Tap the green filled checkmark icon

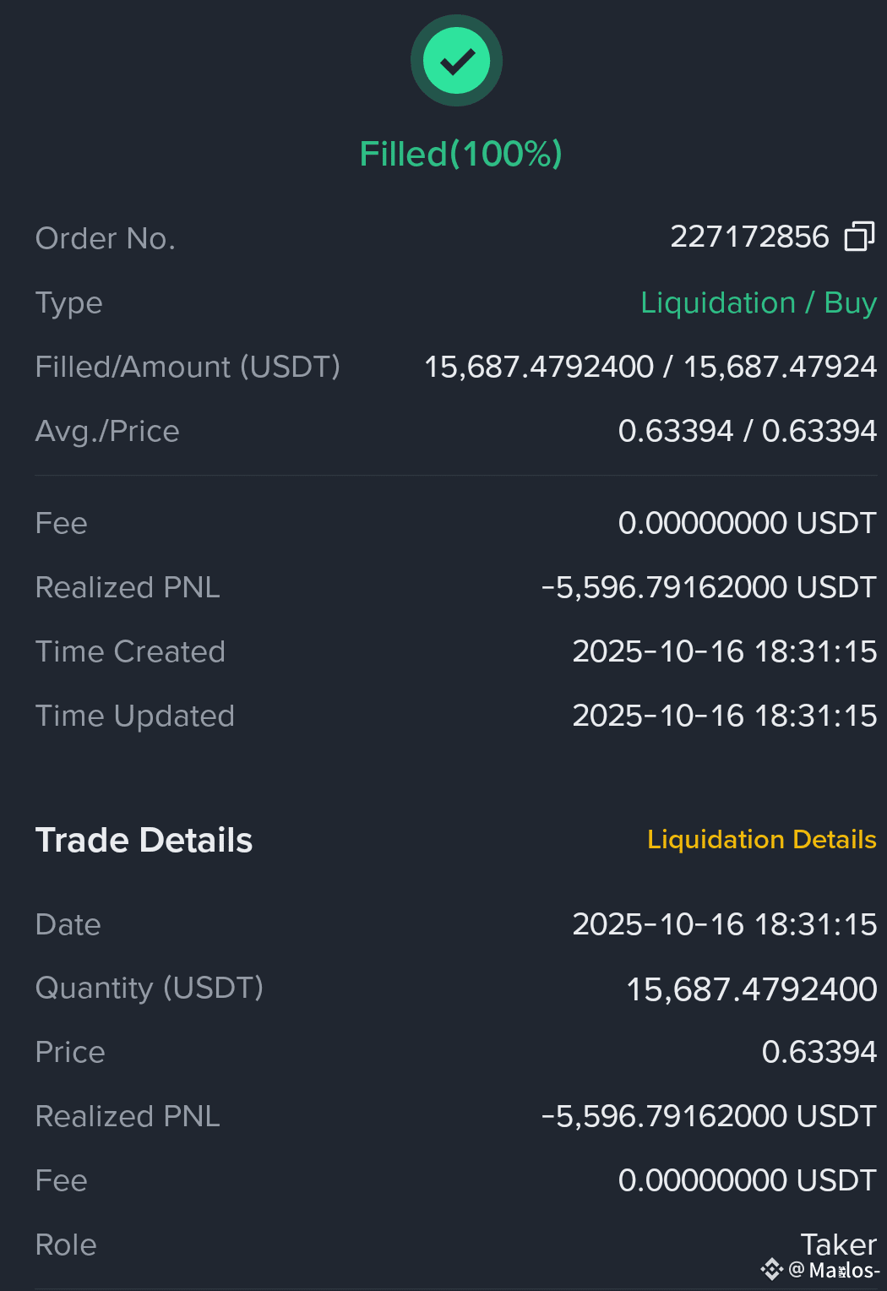point(456,61)
